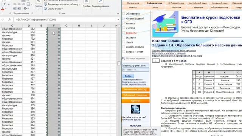Click the formula confirm checkmark
This screenshot has width=242, height=136.
[x=3, y=20]
